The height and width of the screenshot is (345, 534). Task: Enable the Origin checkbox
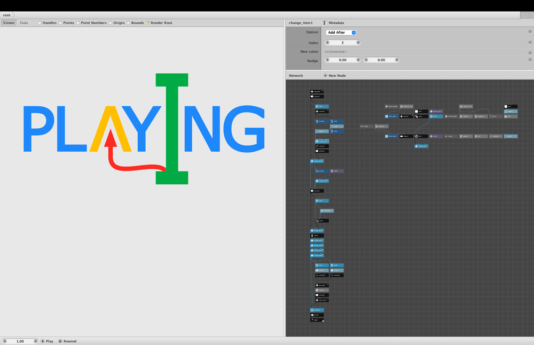pos(111,23)
